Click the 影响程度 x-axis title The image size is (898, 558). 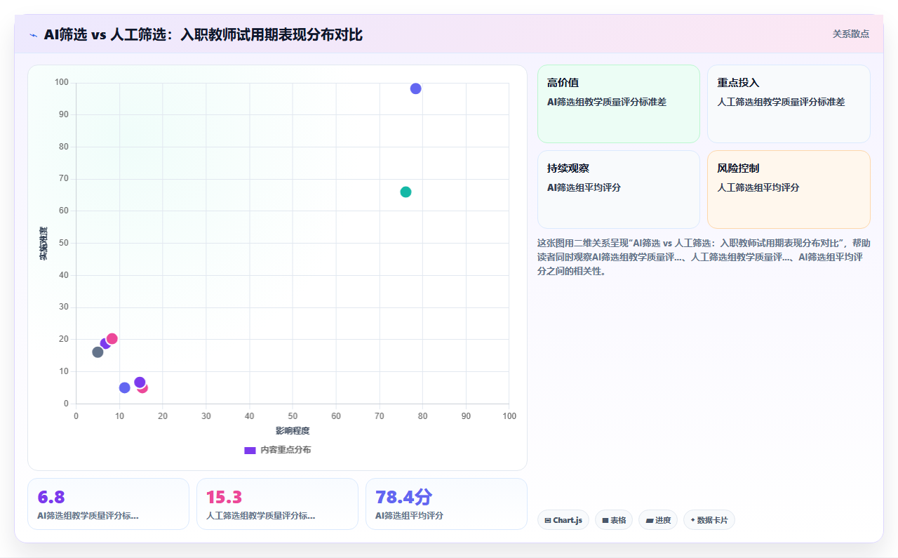(293, 430)
